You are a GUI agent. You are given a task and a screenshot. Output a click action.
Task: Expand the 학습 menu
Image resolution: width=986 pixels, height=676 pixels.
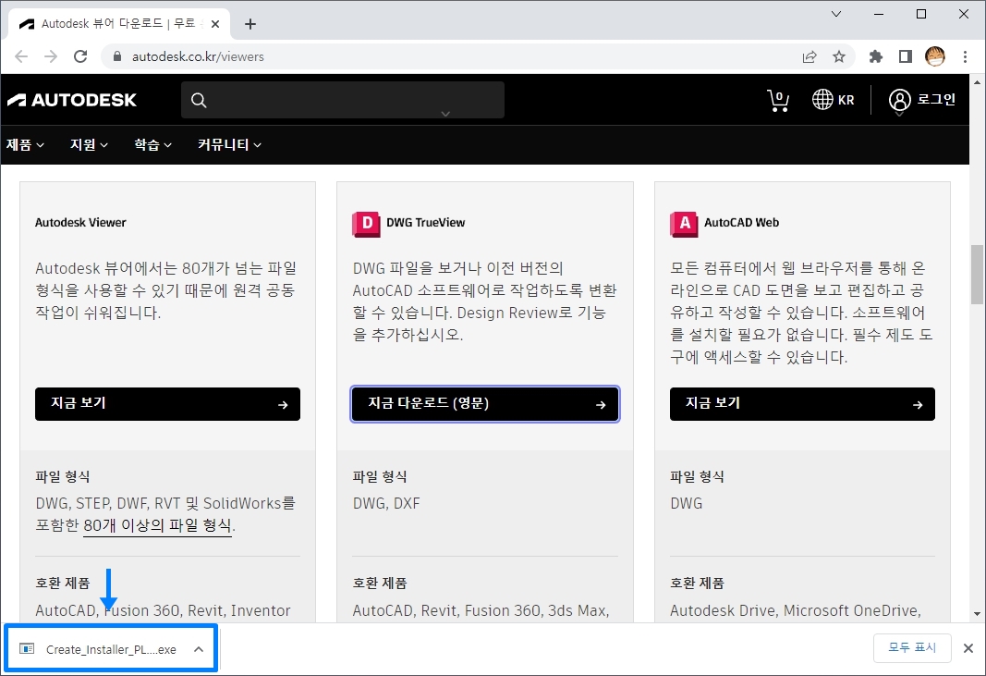(x=152, y=145)
